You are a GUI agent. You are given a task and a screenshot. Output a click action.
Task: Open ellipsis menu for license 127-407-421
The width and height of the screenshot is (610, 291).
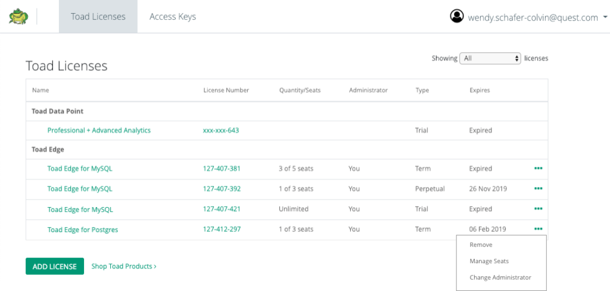539,209
